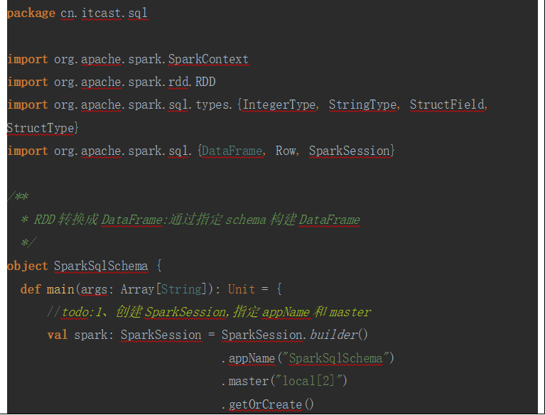545x415 pixels.
Task: Click IntegerType in the types import
Action: 279,104
